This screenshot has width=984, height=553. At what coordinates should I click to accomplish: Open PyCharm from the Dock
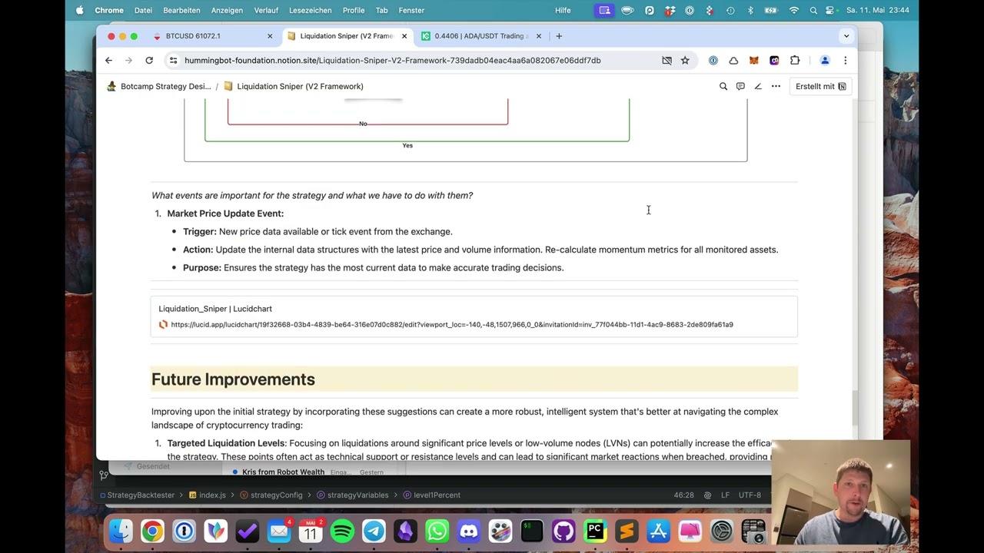click(595, 531)
